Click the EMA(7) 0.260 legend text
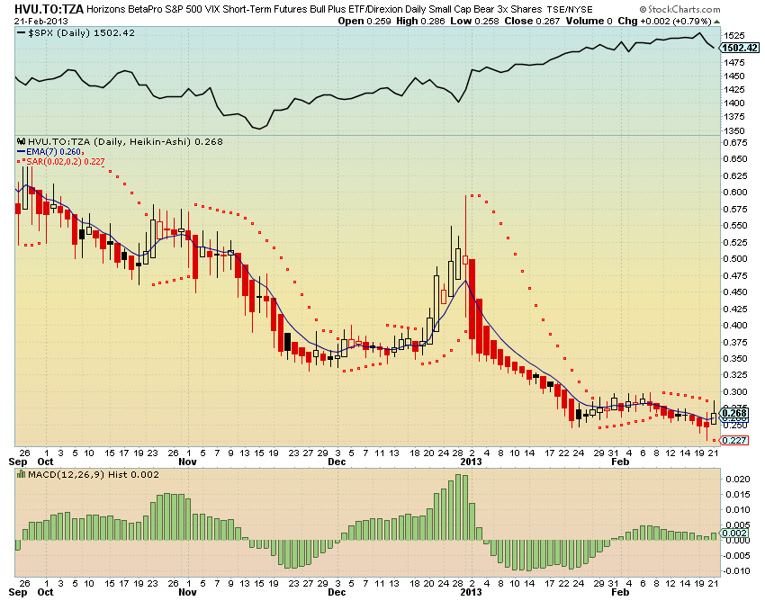This screenshot has width=765, height=601. [54, 152]
